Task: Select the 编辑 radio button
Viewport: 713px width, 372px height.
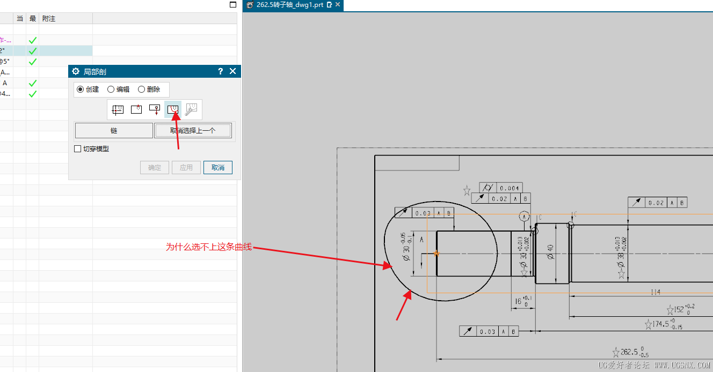Action: 111,90
